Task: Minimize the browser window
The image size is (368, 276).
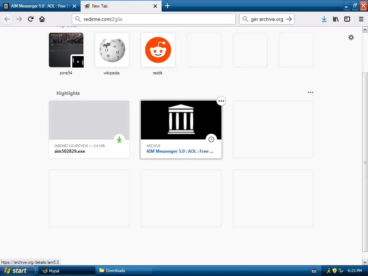Action: point(346,6)
